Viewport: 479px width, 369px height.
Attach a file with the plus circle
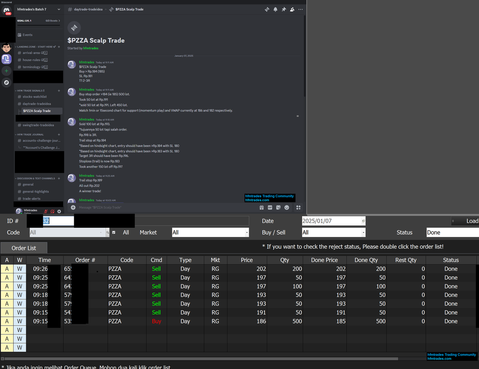tap(73, 207)
